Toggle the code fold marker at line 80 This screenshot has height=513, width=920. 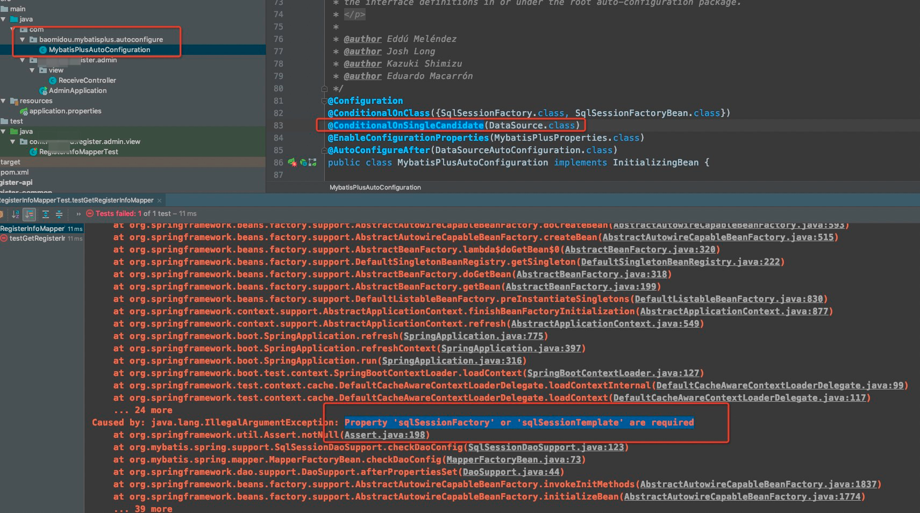[324, 89]
